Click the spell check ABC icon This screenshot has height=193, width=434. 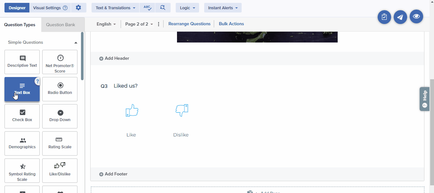click(x=147, y=8)
